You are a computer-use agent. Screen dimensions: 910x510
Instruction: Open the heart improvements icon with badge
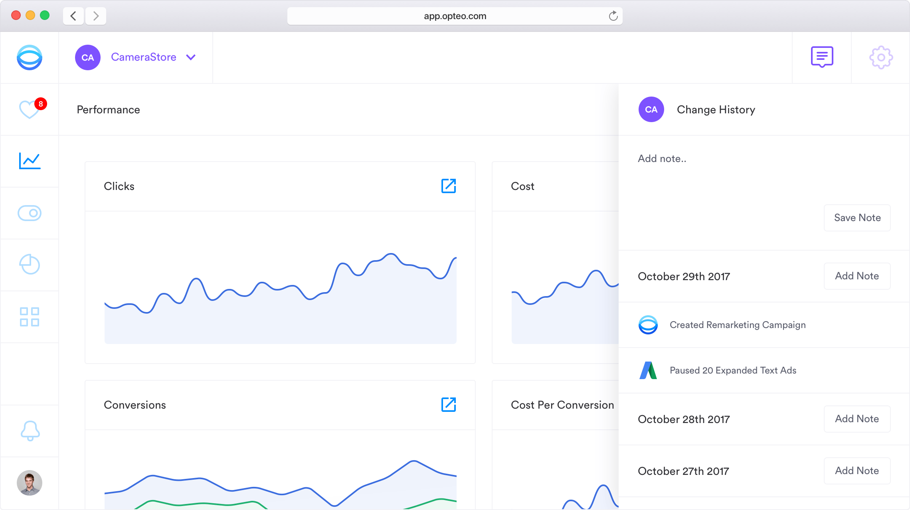[30, 109]
